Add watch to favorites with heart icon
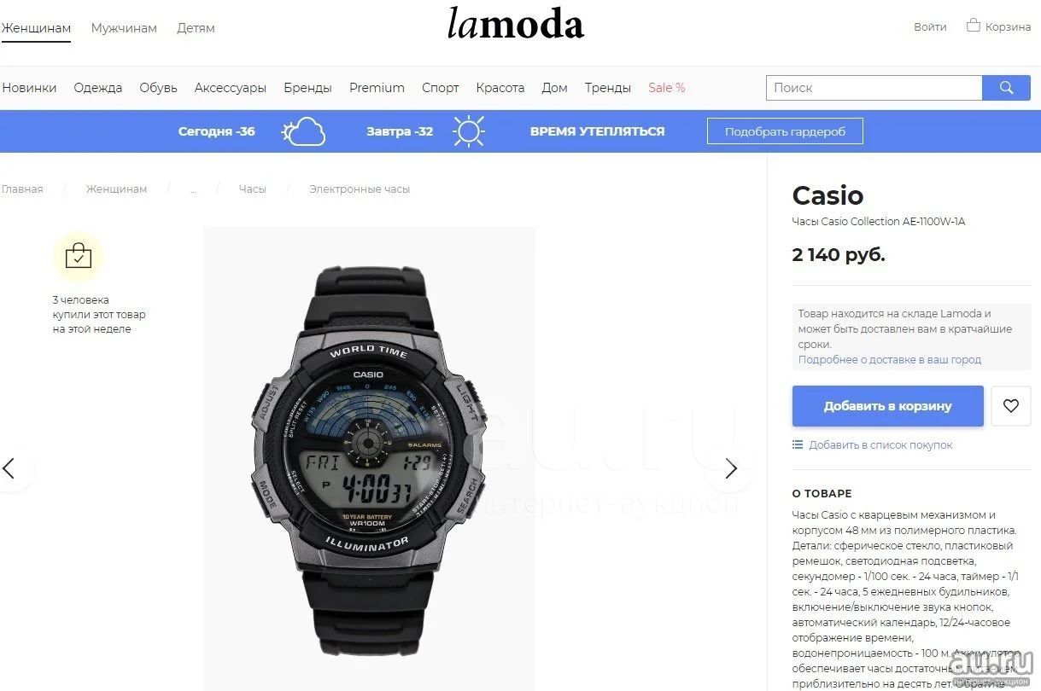The height and width of the screenshot is (691, 1041). 1011,406
